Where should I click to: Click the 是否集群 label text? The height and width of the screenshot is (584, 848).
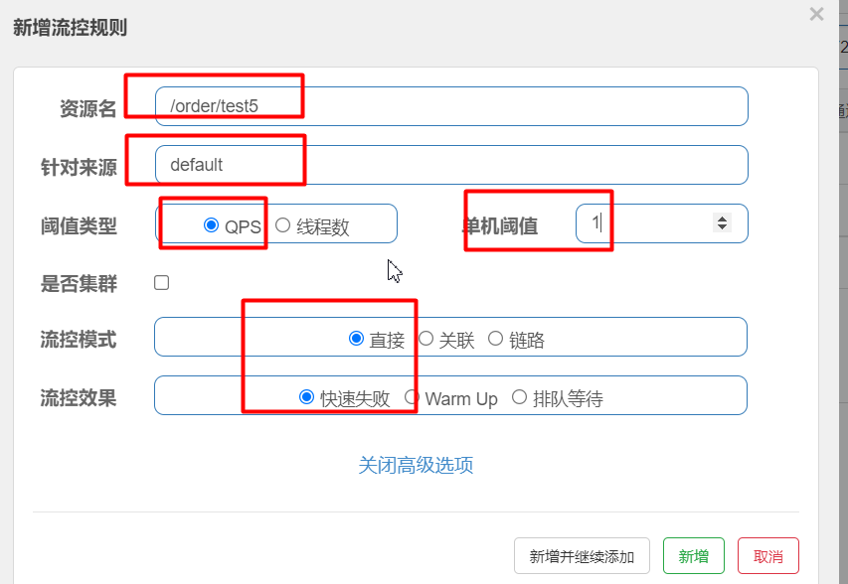79,284
